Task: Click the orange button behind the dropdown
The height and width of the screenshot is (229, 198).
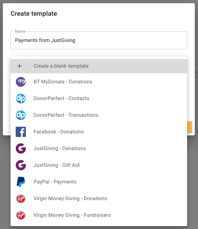Action: (x=190, y=127)
